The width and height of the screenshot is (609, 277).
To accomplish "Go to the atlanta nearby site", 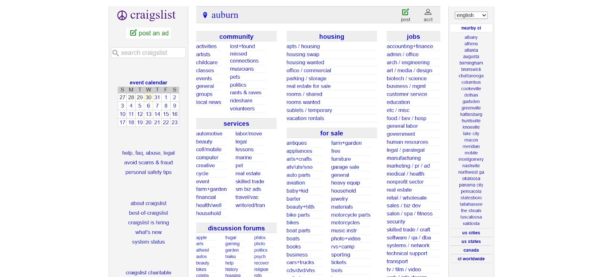I will pos(471,50).
